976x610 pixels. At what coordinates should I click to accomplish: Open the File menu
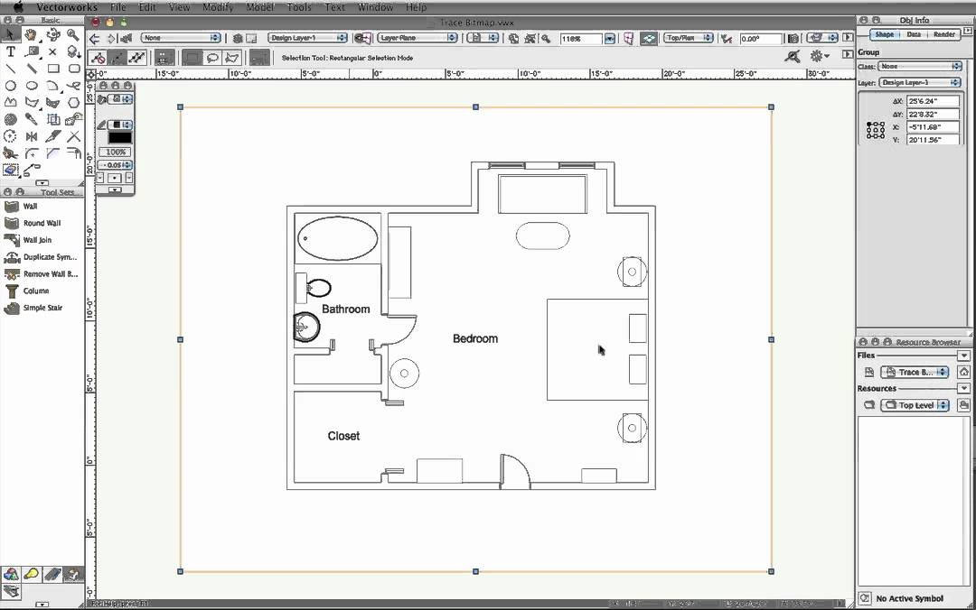click(x=117, y=7)
